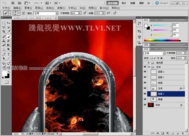Select the Line shape tool
This screenshot has height=136, width=189.
tap(9, 58)
